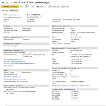Image resolution: width=106 pixels, height=106 pixels.
Task: Click '<не указан>' next to 'Код ТН ВЭД'
Action: 75,95
